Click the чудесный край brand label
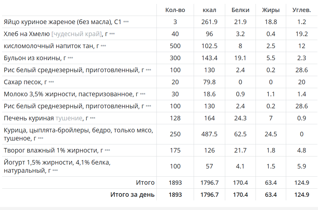Image resolution: width=318 pixels, height=210 pixels. point(77,34)
